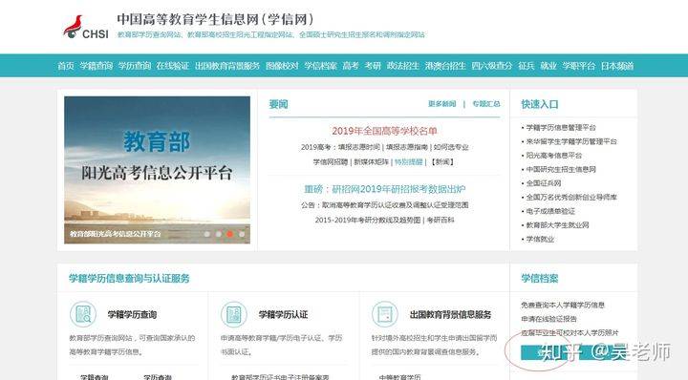Open the 2019年全国高等学校名单 headline
The height and width of the screenshot is (380, 688).
384,131
